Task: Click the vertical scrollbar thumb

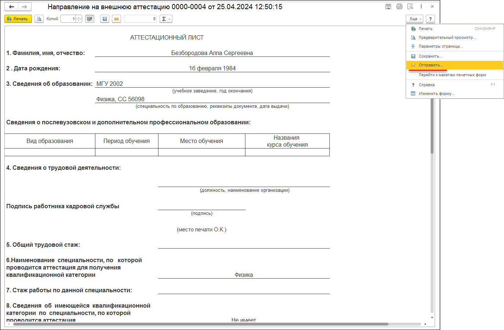Action: (432, 126)
